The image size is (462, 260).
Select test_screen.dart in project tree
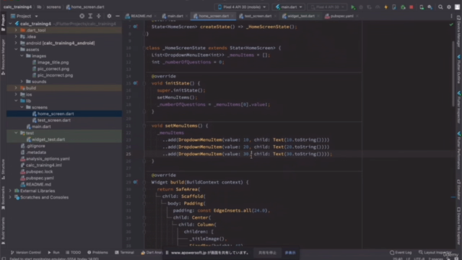53,121
